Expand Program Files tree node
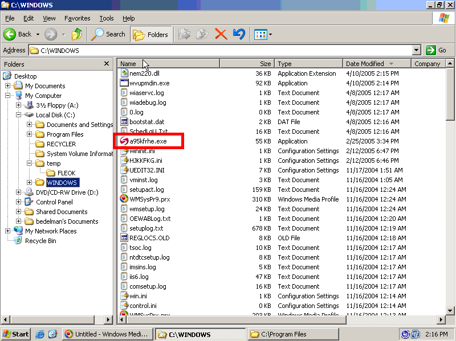 pos(29,134)
